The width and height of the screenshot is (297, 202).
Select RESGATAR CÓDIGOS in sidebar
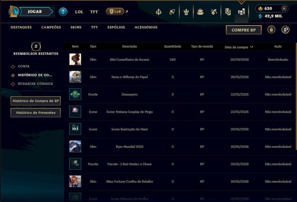coord(35,84)
